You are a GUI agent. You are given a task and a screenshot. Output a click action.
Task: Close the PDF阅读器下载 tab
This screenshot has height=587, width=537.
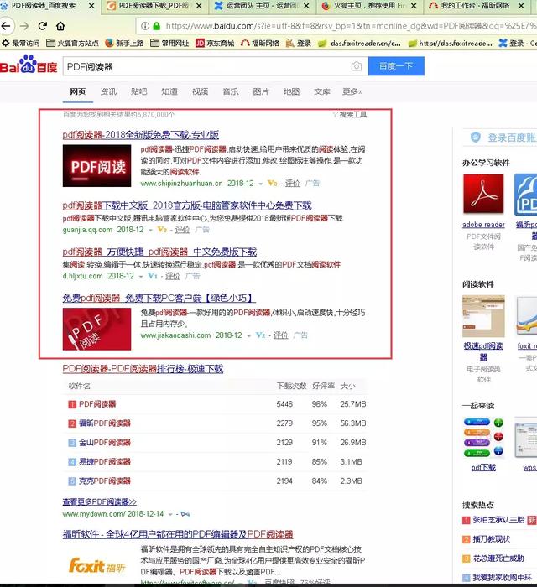tap(199, 6)
